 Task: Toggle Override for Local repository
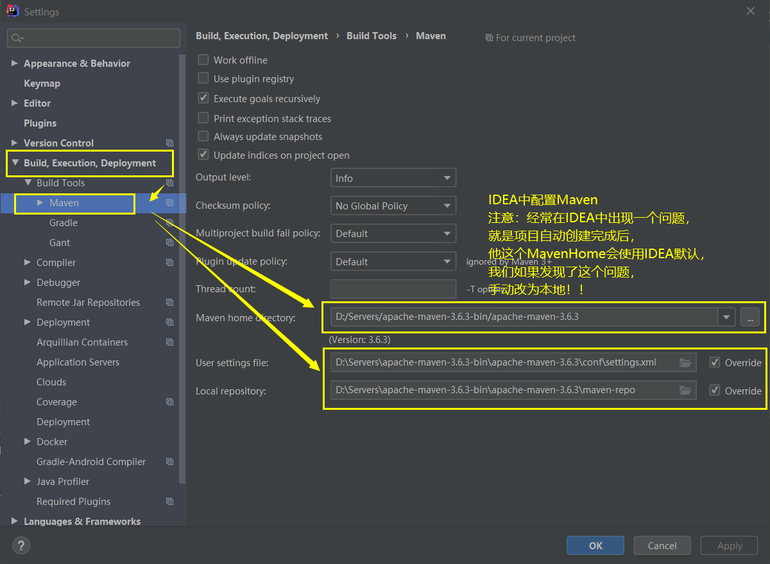715,391
